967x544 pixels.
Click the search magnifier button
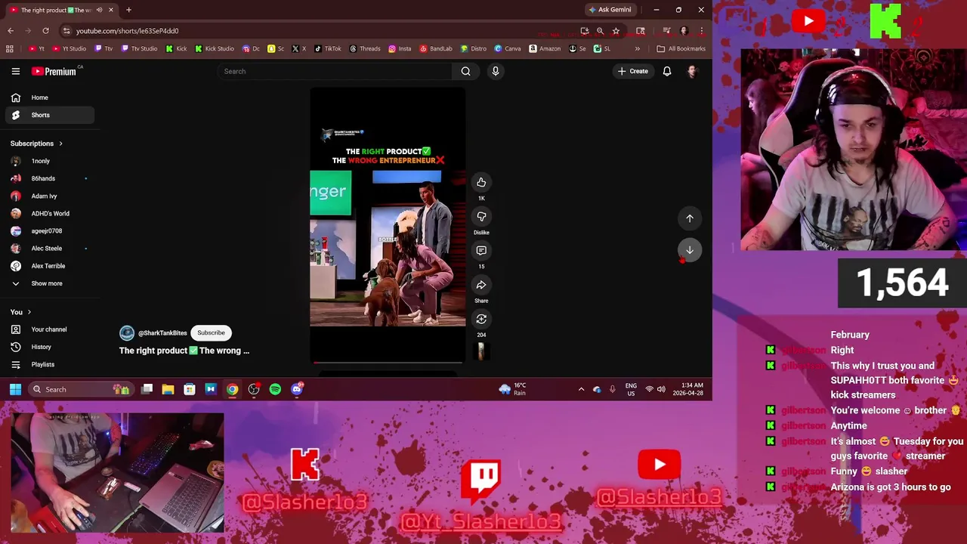coord(466,71)
